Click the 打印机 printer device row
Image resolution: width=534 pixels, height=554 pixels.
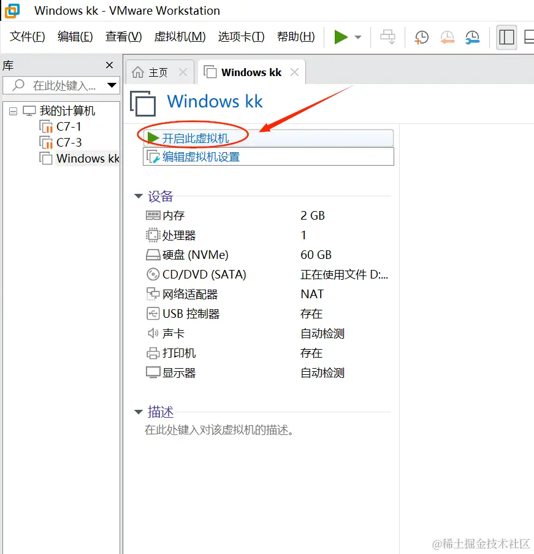(267, 353)
